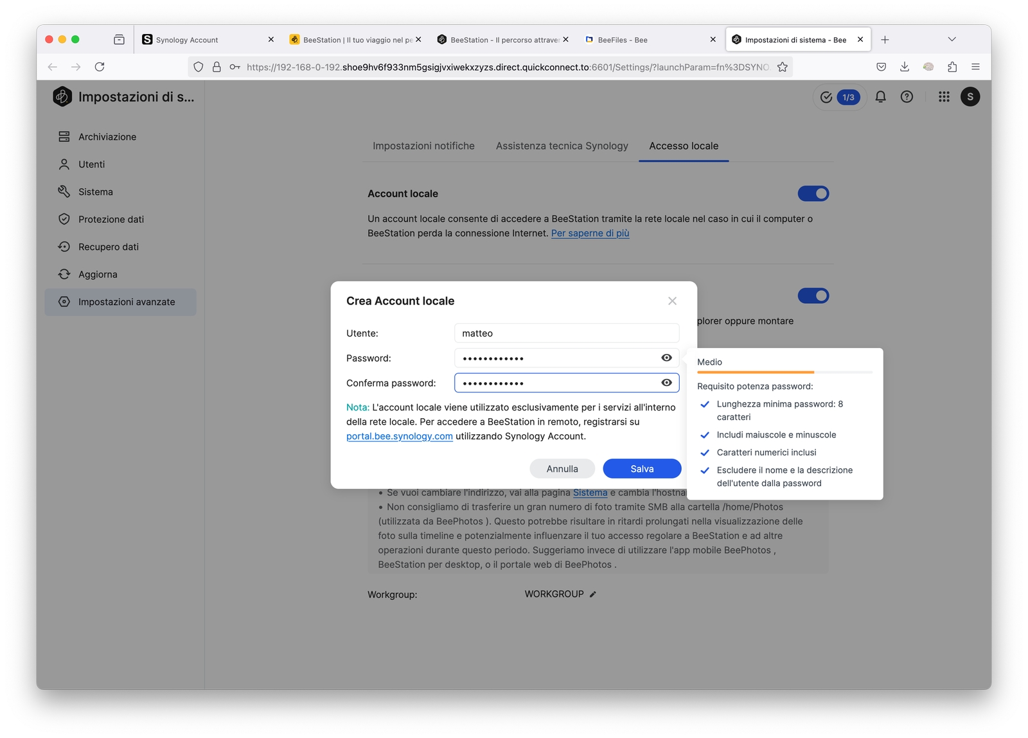Open the portal.bee.synology.com link
Image resolution: width=1028 pixels, height=738 pixels.
(x=400, y=436)
